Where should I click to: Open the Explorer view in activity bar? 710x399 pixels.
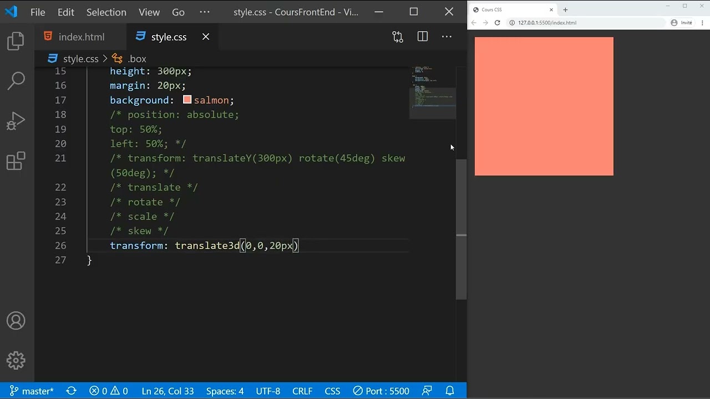point(16,41)
